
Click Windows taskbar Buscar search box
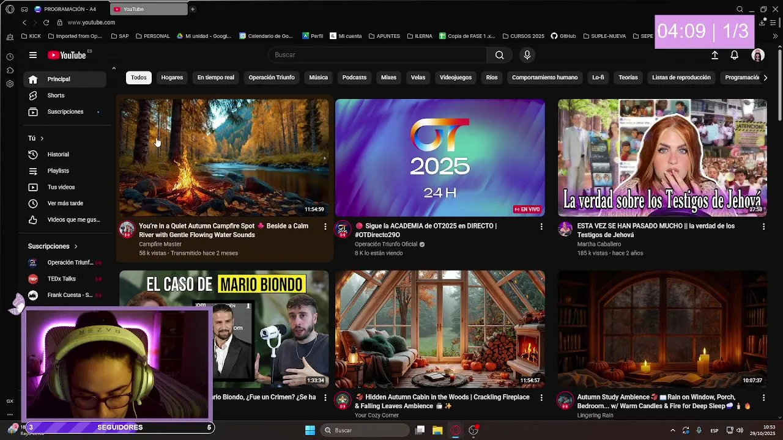366,430
